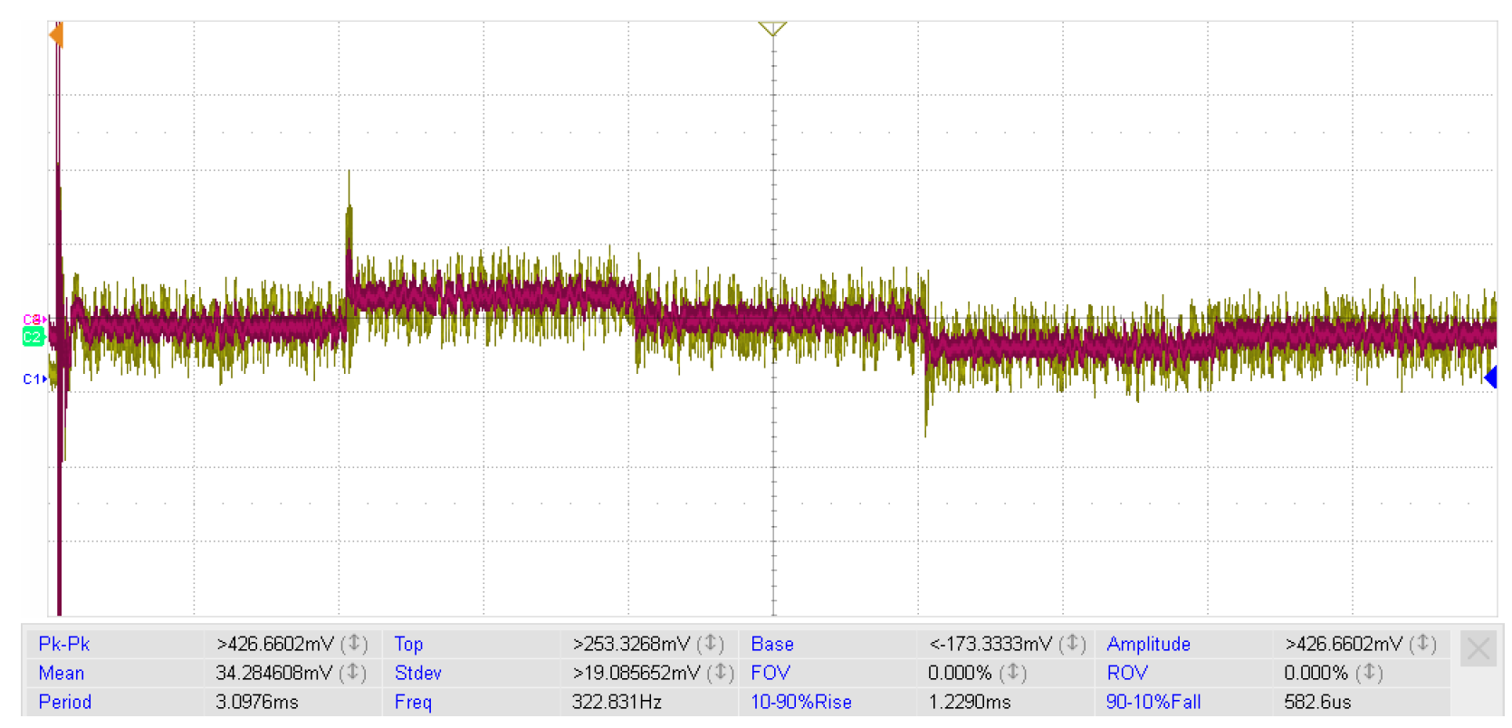
Task: Select the 10-90%Rise measurement label
Action: [x=801, y=702]
